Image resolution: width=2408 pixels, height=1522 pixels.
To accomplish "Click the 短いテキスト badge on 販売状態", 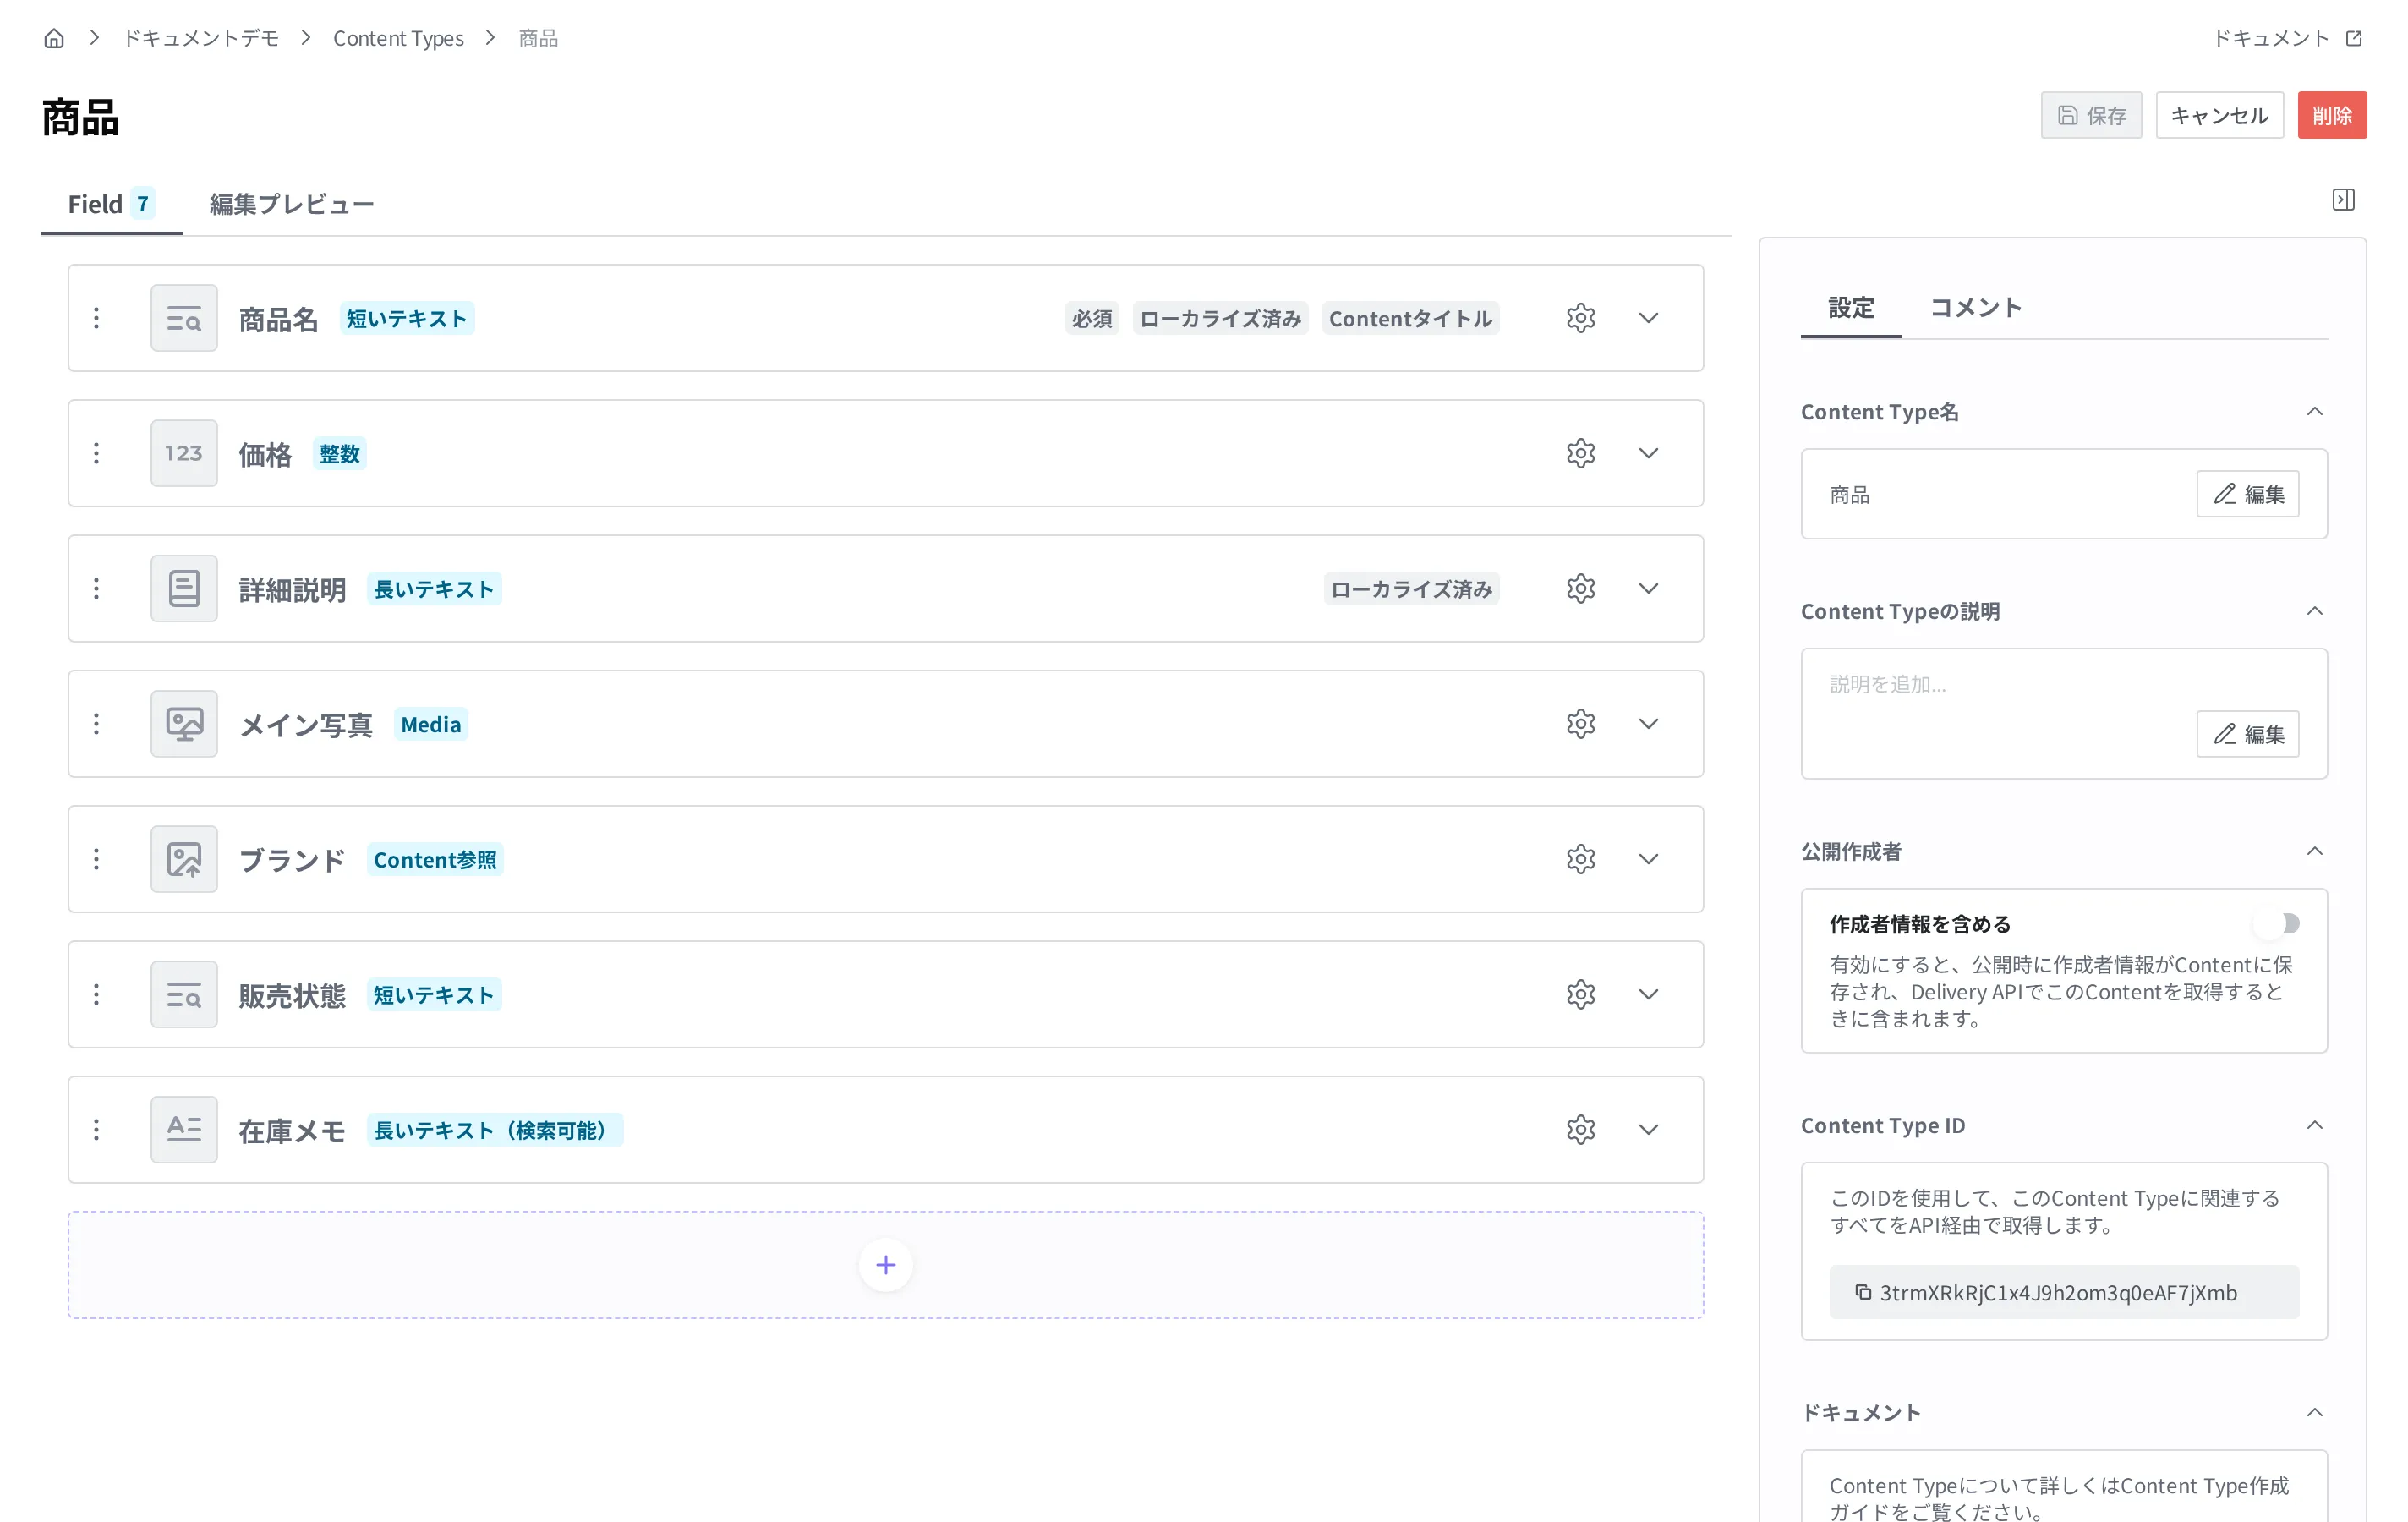I will coord(434,994).
